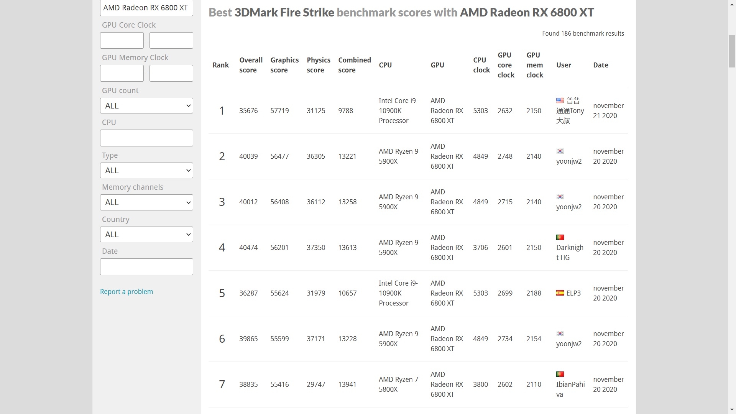Click GPU mem clock value 2188

[534, 293]
